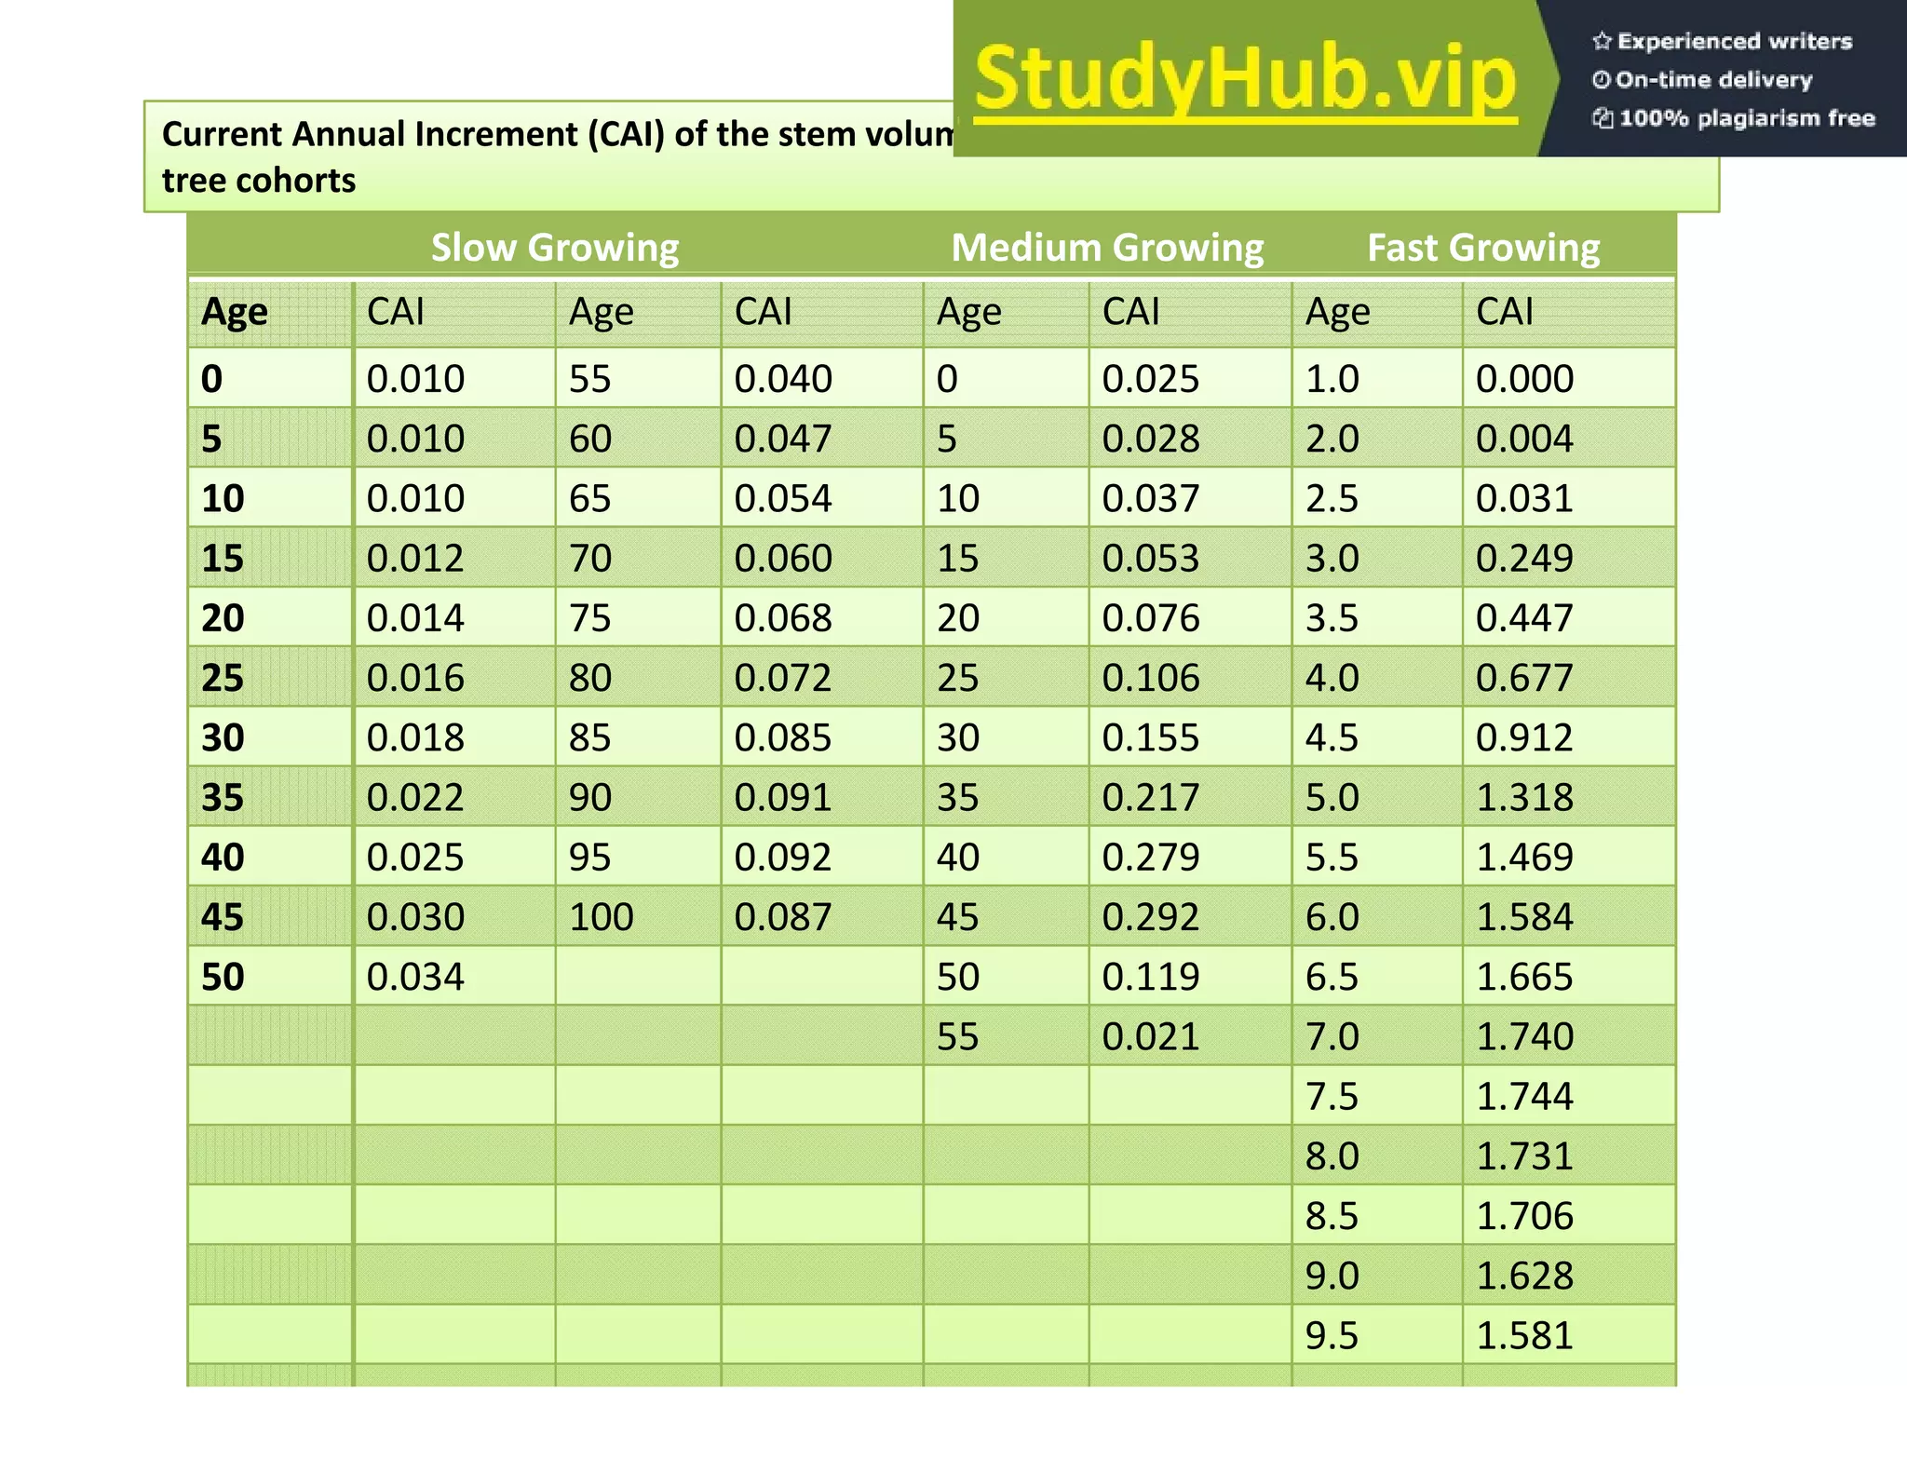Select the Medium Growing column header
The width and height of the screenshot is (1907, 1473).
[x=1107, y=248]
